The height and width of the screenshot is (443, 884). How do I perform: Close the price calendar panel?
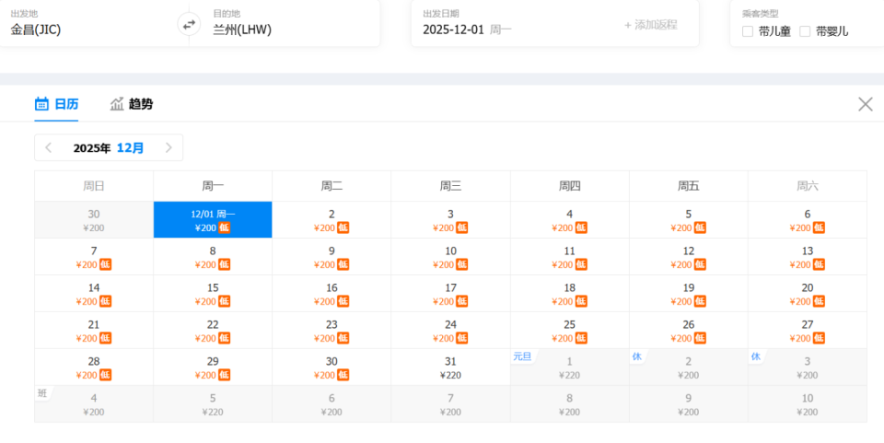click(x=865, y=104)
